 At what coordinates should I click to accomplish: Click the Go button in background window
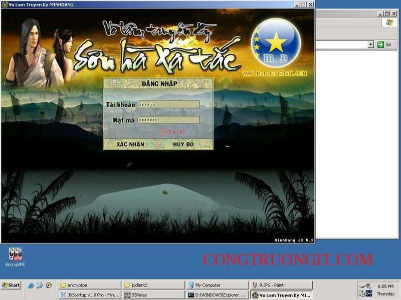(x=385, y=44)
